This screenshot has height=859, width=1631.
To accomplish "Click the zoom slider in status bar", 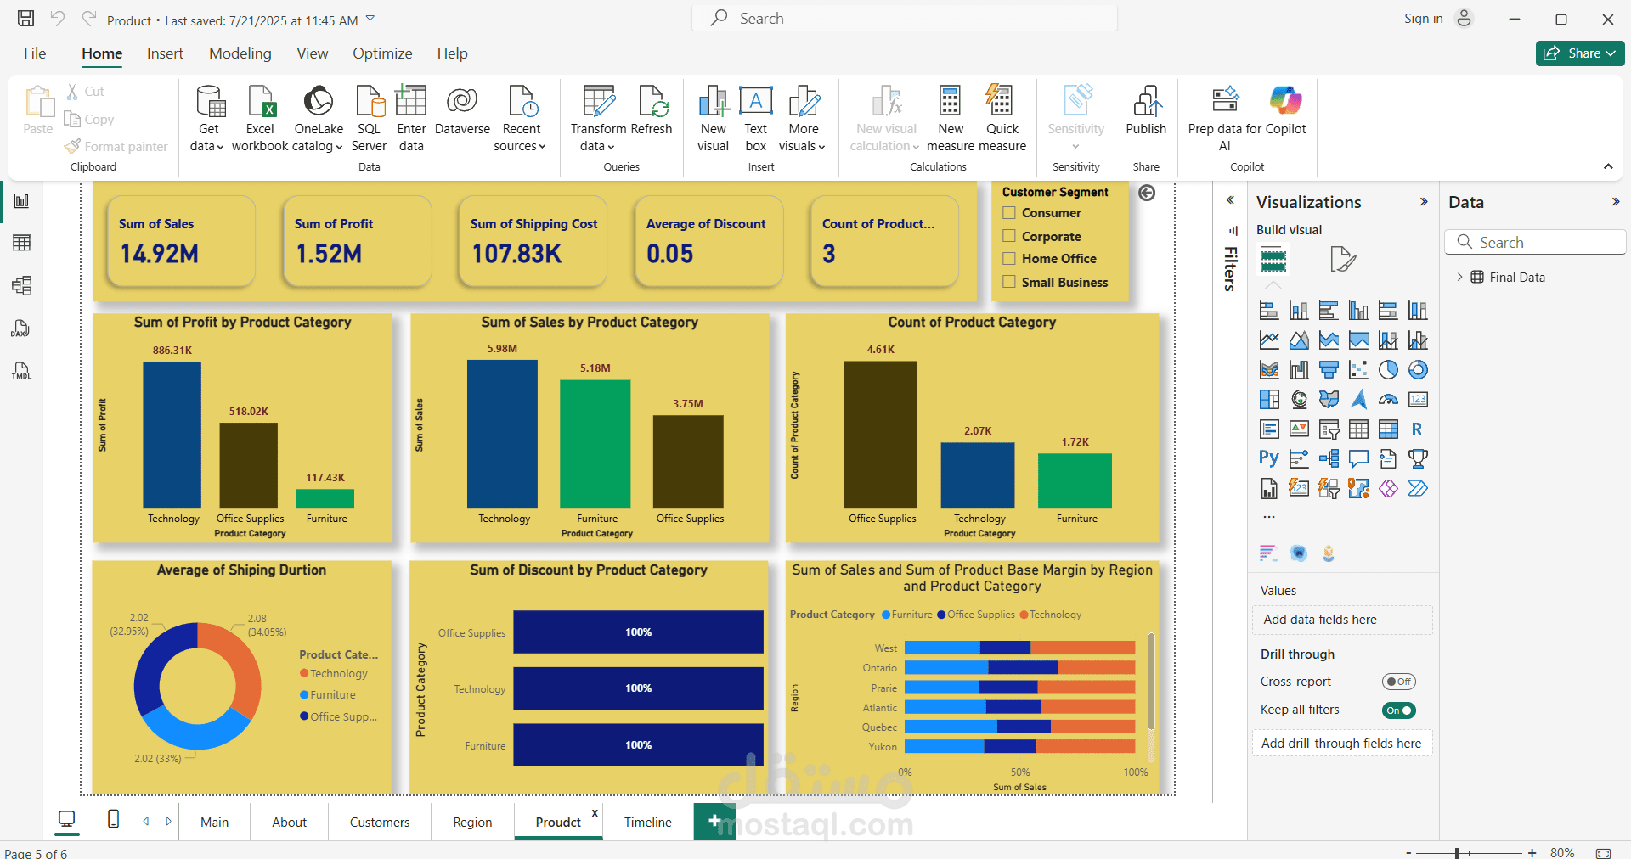I will click(x=1457, y=852).
